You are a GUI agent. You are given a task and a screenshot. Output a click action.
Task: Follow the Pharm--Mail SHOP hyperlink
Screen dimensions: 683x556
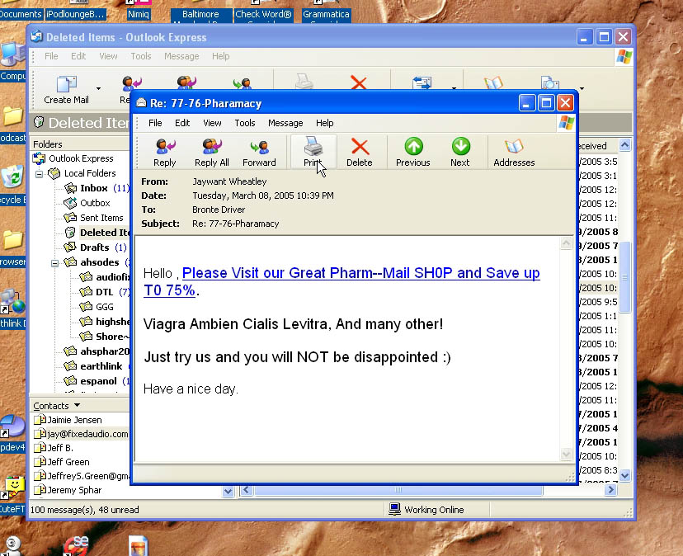(341, 281)
